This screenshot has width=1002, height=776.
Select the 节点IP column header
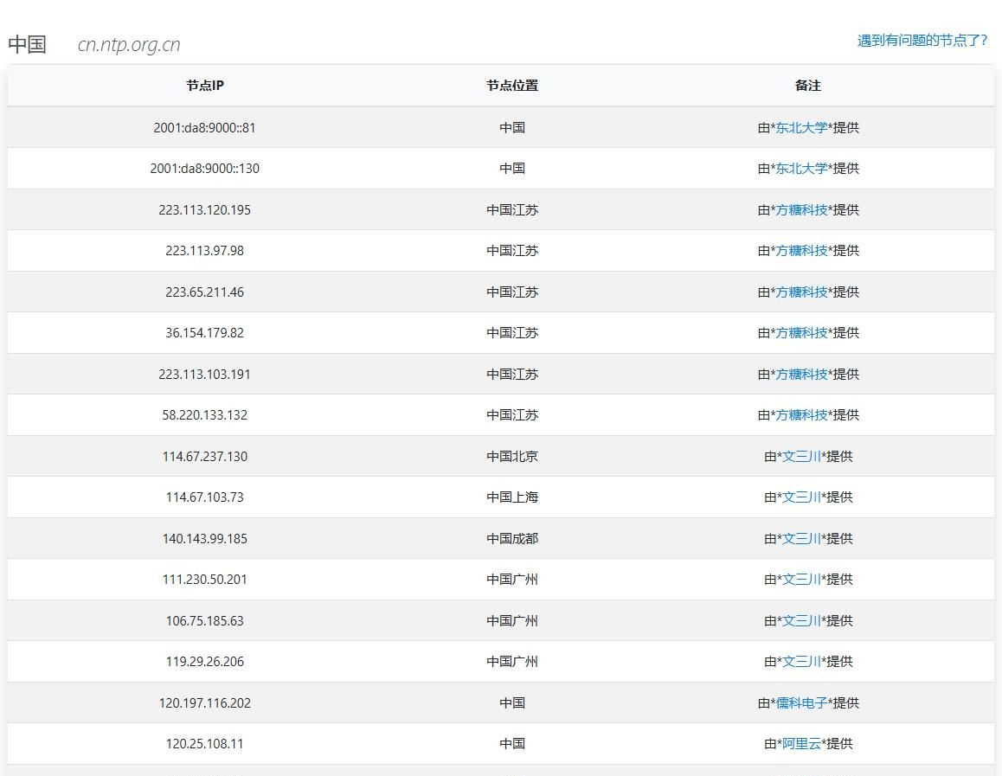pos(204,86)
